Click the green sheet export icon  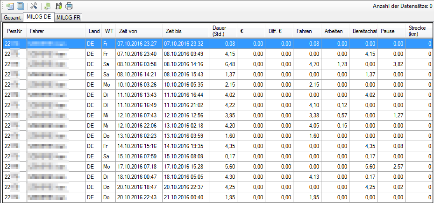coord(48,6)
